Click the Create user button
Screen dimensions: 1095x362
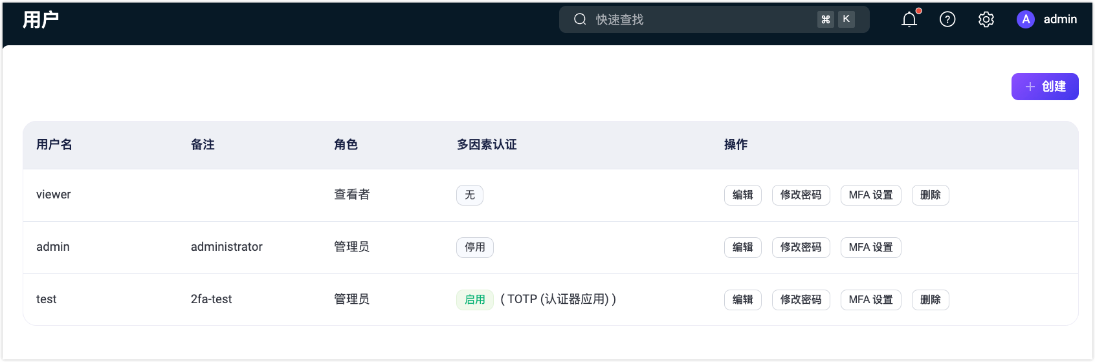tap(1045, 87)
